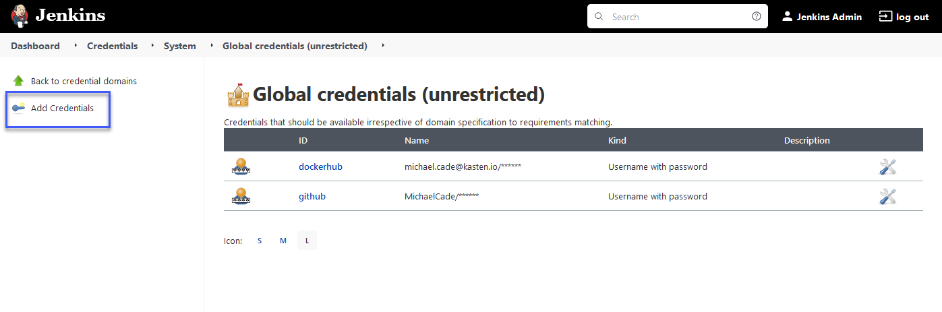Open update wrench icon for dockerhub
Viewport: 942px width, 312px height.
887,166
